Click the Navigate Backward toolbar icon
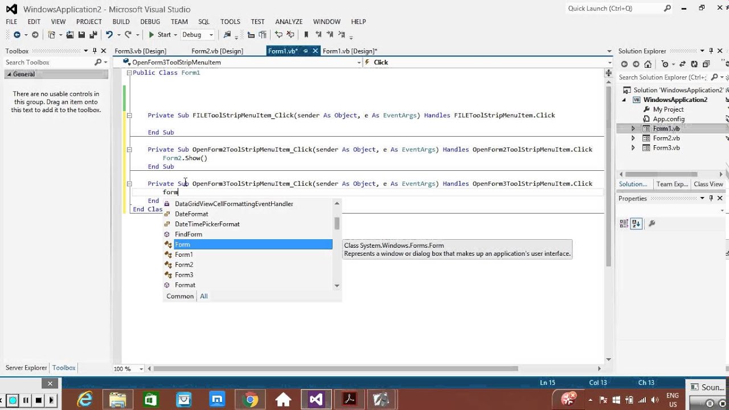Screen dimensions: 729x410 pos(17,35)
